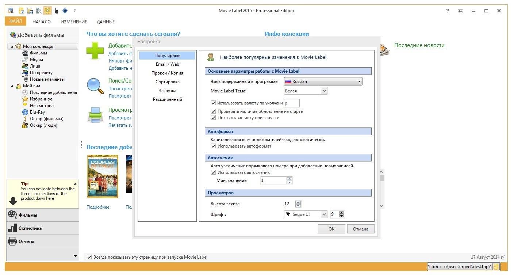This screenshot has height=278, width=514.
Task: Close the Tip box with x
Action: tap(75, 184)
